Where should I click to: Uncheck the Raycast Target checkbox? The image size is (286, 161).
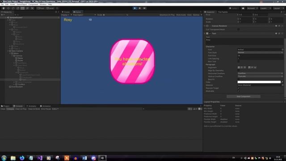239,88
